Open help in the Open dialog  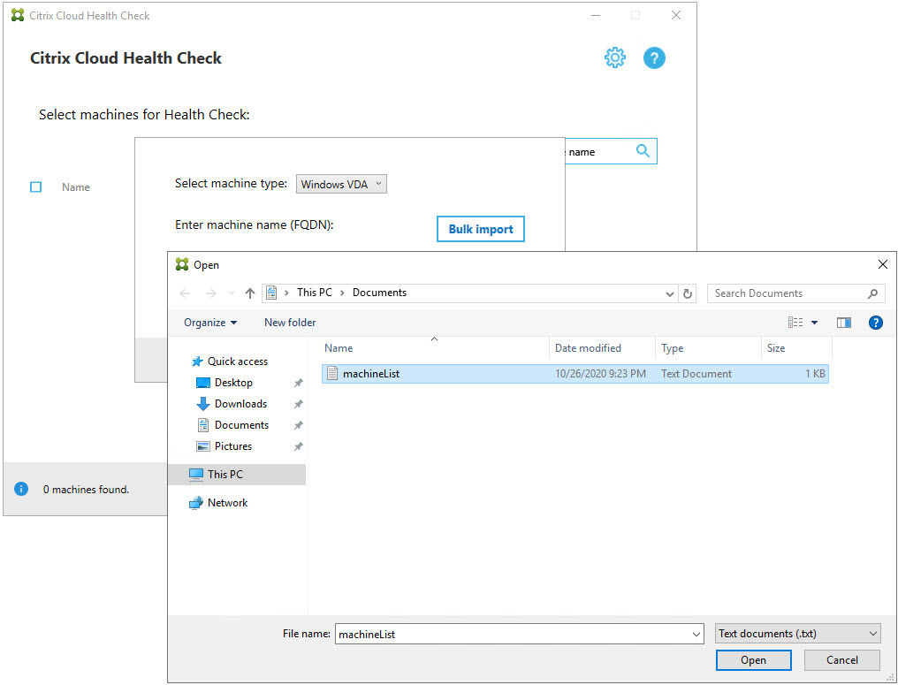[876, 323]
